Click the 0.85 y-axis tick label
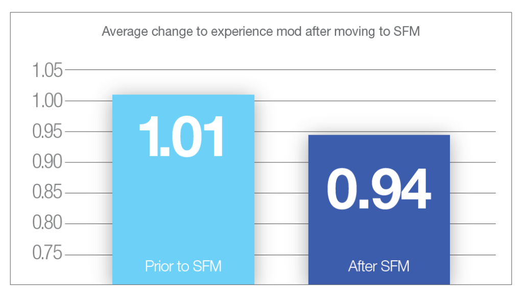The width and height of the screenshot is (523, 293). 47,193
